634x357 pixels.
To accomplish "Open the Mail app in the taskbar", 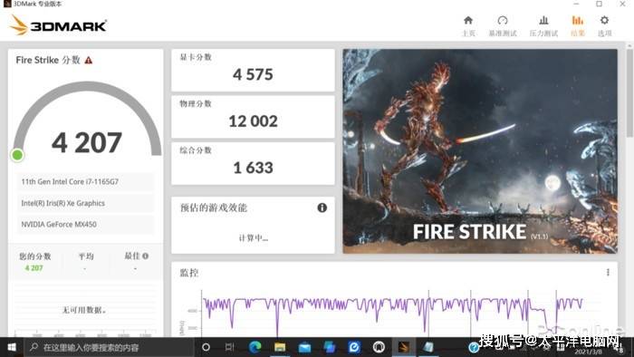I will [x=304, y=347].
